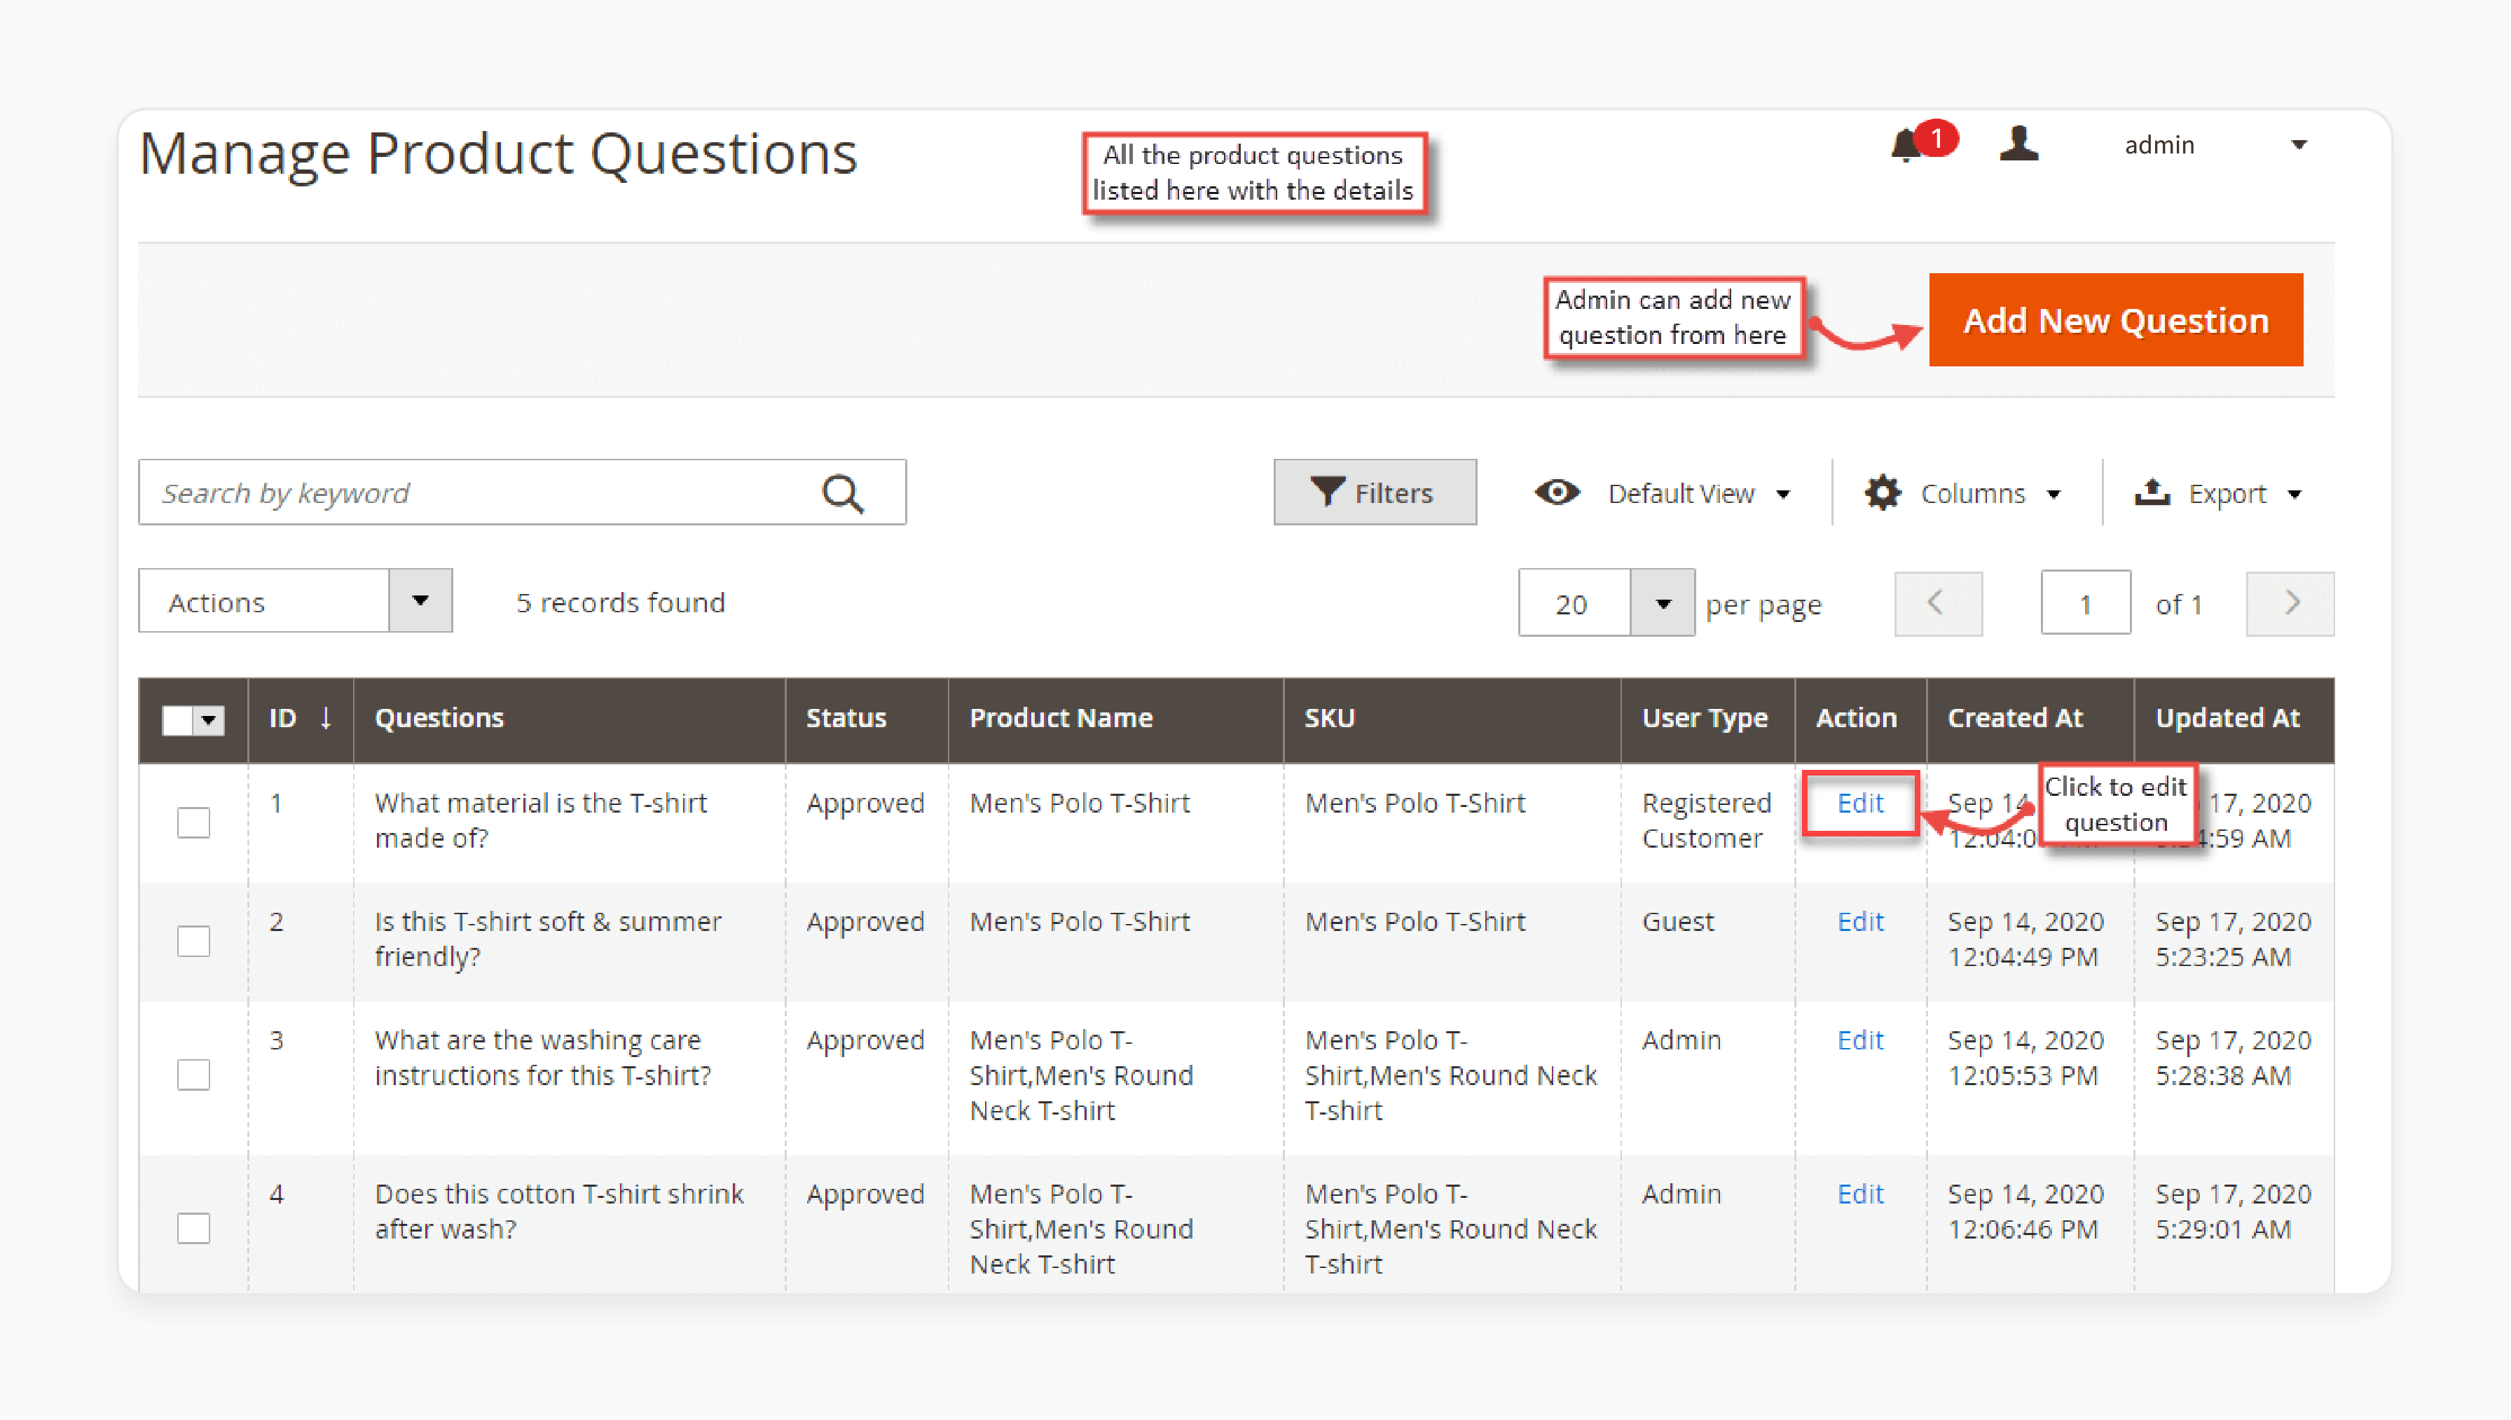Screen dimensions: 2511x1420
Task: Open the Filters panel
Action: coord(1374,492)
